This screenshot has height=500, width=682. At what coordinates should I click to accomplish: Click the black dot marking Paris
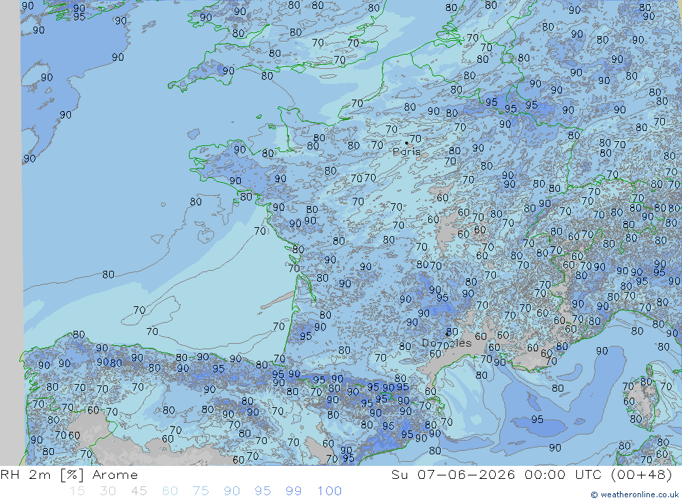pos(406,143)
